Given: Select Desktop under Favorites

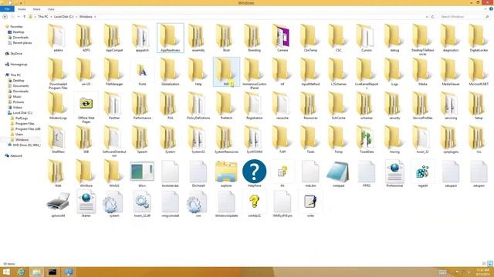Looking at the screenshot, I should pyautogui.click(x=19, y=32).
